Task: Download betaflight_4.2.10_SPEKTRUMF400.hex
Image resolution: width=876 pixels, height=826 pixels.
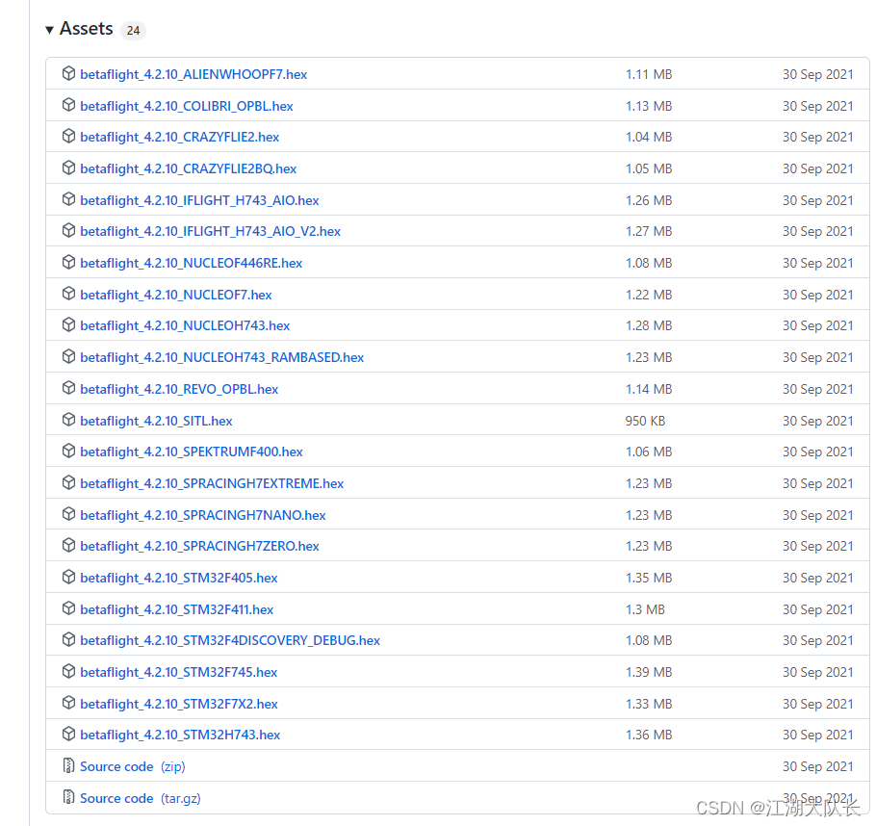Action: pos(191,452)
